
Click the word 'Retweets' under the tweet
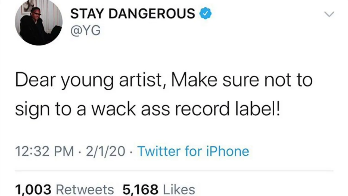[85, 189]
